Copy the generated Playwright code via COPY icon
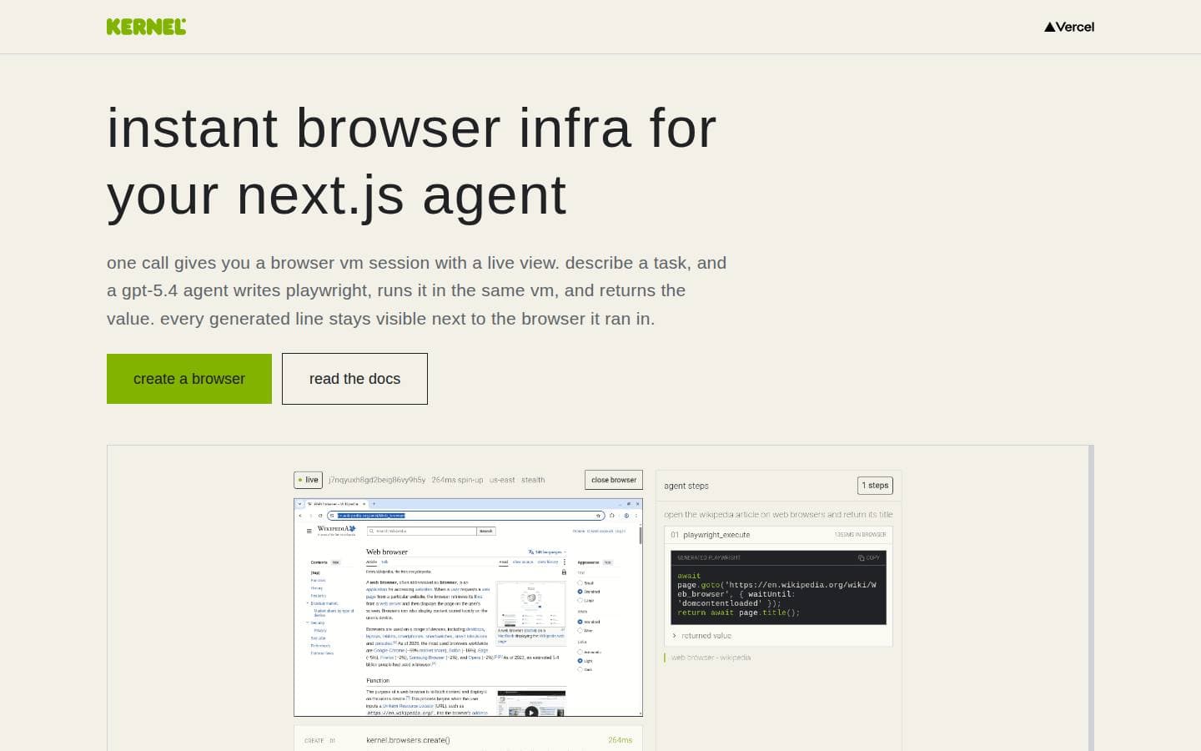The width and height of the screenshot is (1201, 751). coord(869,557)
